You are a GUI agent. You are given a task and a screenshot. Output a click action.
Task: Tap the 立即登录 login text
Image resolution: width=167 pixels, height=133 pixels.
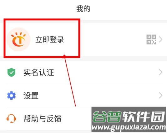(x=50, y=39)
